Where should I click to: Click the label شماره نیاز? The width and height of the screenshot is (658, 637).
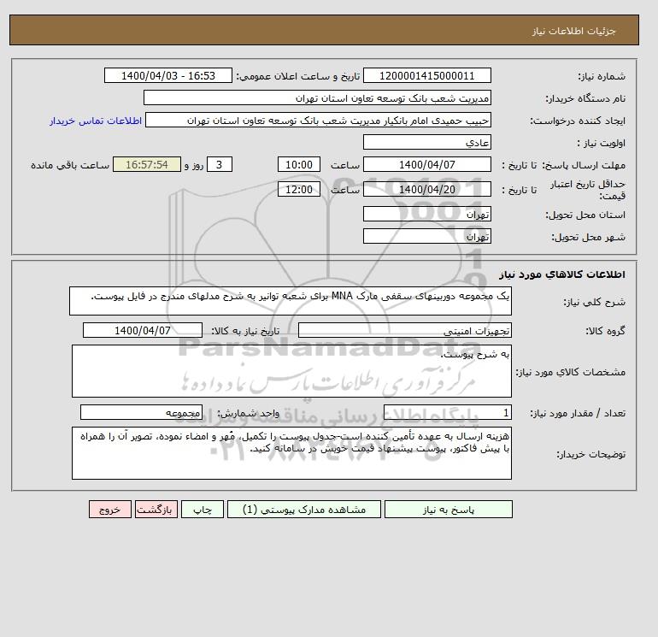(602, 76)
